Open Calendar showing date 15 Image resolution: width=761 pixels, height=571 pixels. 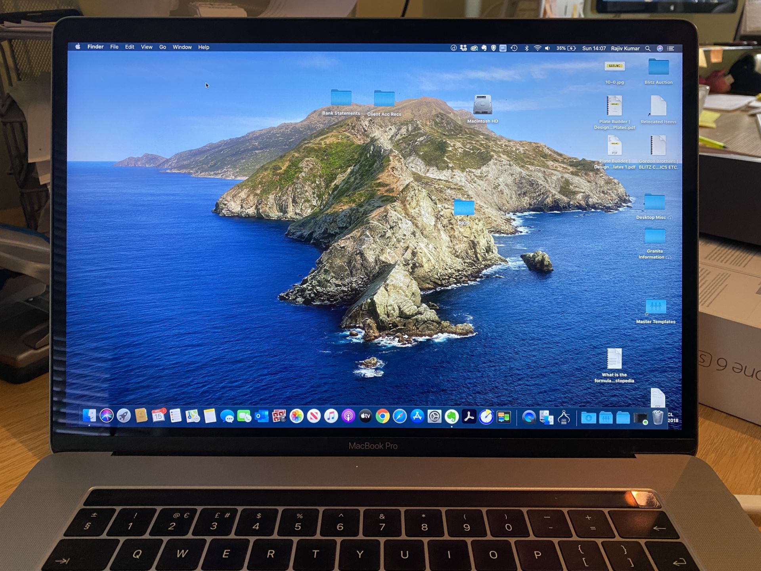coord(158,416)
